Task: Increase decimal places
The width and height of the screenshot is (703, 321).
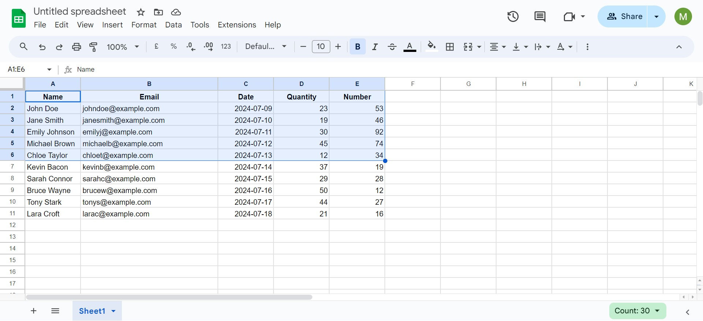Action: [208, 46]
